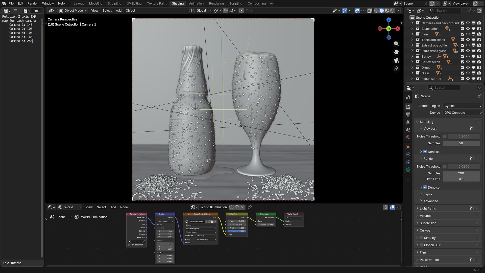Toggle the X-ray view button
485x273 pixels.
coord(369,11)
